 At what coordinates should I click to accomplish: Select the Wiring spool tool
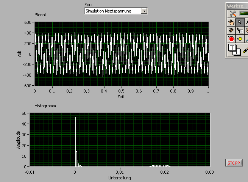click(231, 30)
